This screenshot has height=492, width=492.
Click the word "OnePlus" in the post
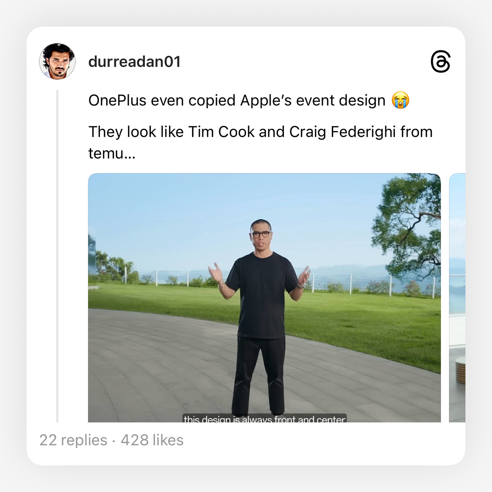pyautogui.click(x=117, y=100)
